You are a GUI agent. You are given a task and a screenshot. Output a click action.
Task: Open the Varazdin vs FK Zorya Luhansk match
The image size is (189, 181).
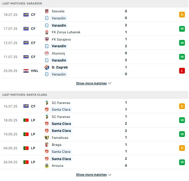(x=94, y=29)
